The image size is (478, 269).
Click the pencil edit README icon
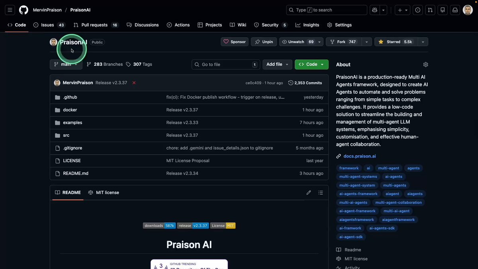309,192
